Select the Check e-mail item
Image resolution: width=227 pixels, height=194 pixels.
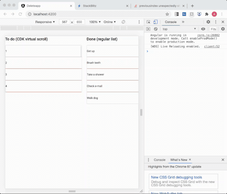[x=113, y=86]
